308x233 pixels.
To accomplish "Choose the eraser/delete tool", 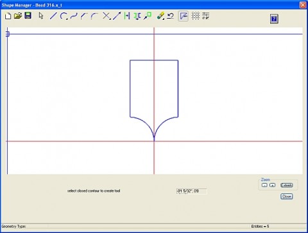I will (x=160, y=16).
